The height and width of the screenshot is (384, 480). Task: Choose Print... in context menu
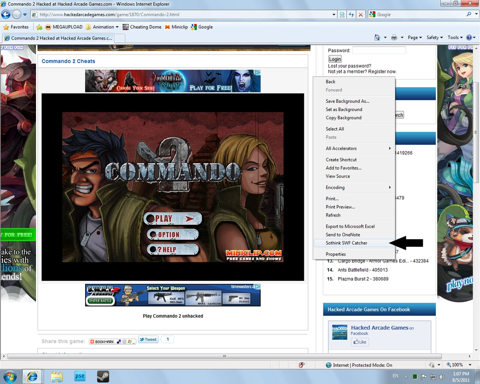tap(354, 199)
